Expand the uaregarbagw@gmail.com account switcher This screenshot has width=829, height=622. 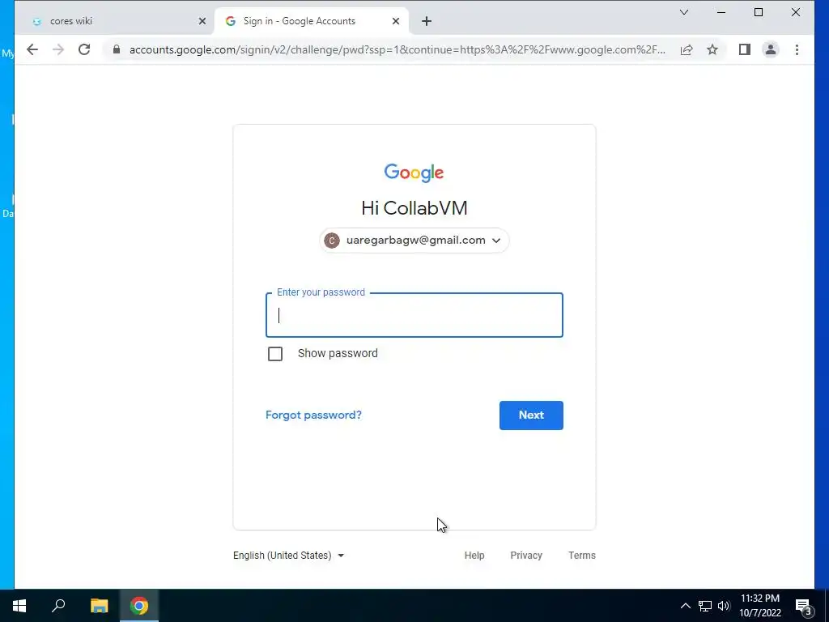click(x=414, y=240)
